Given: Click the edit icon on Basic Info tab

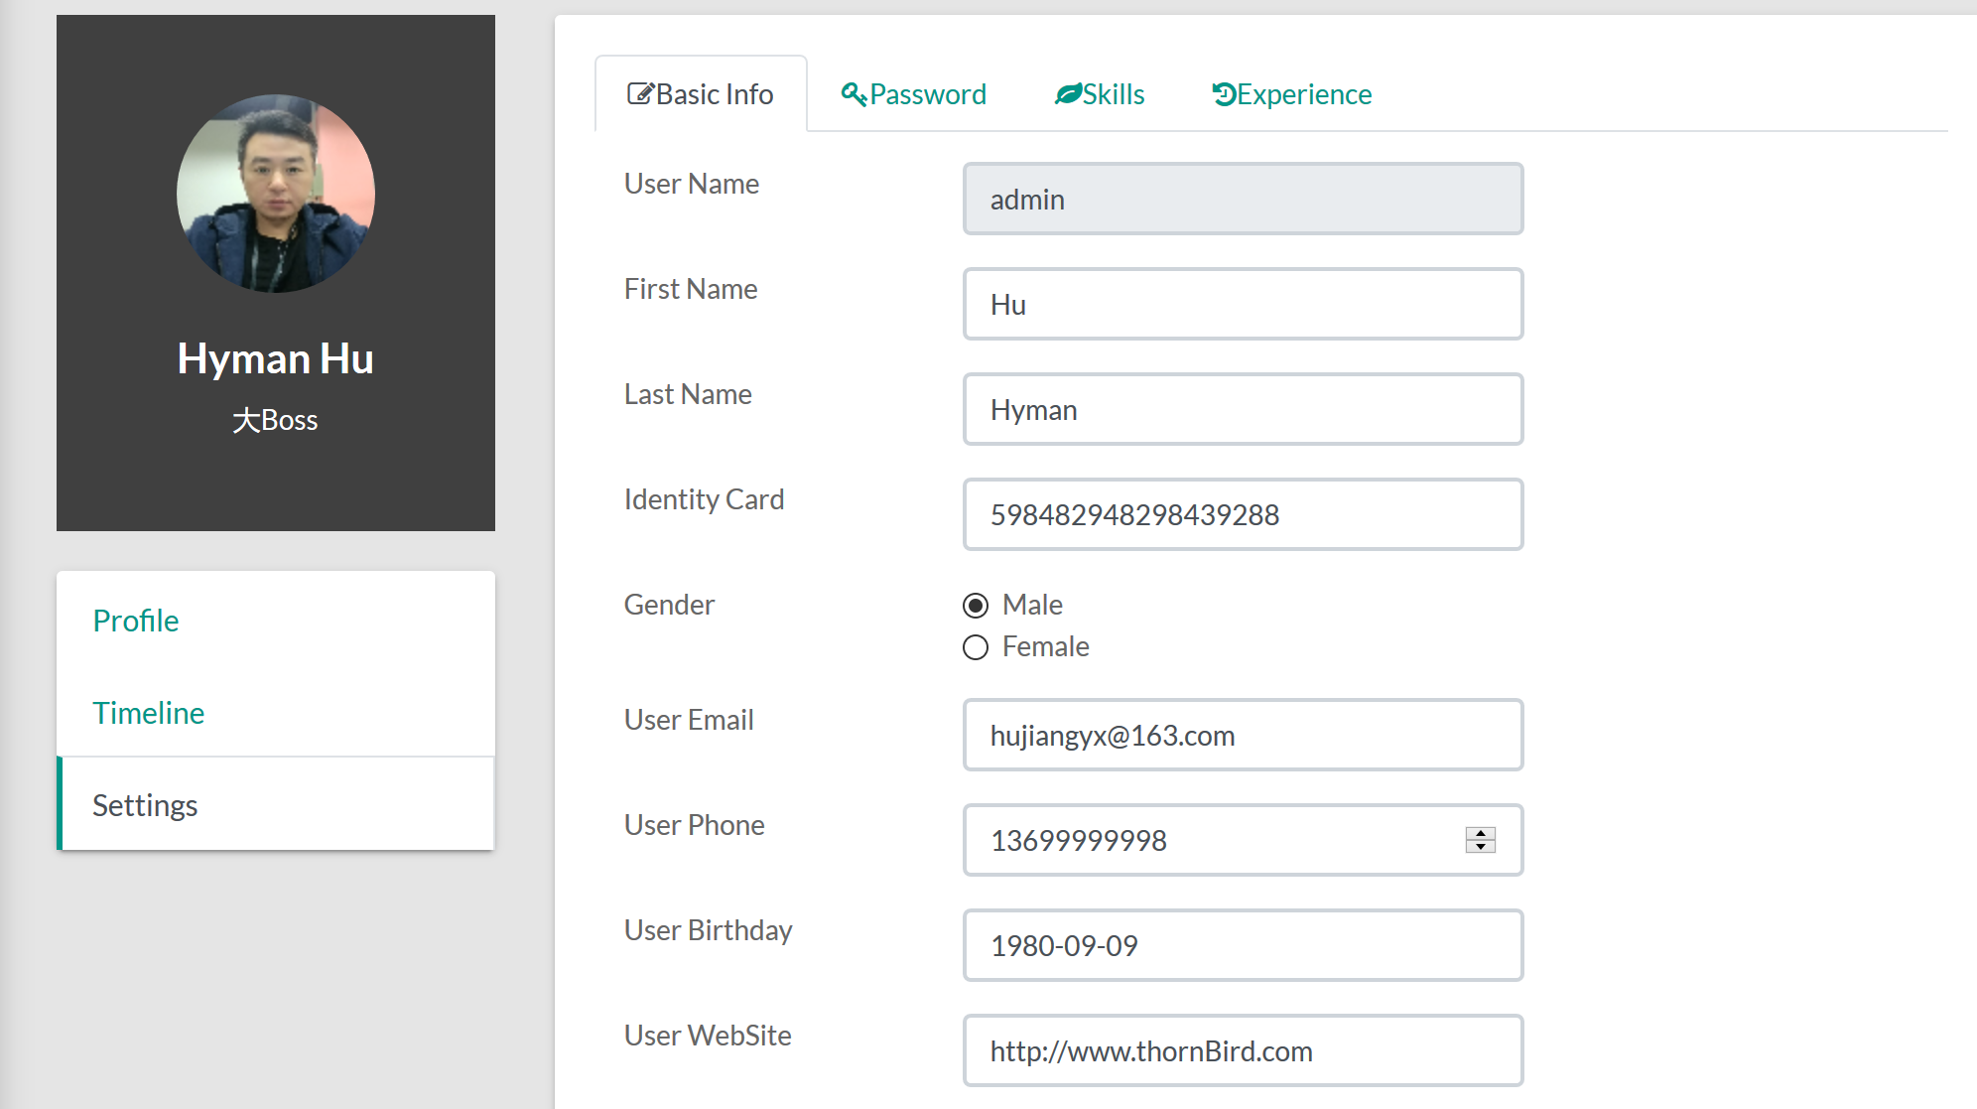Looking at the screenshot, I should [x=640, y=94].
